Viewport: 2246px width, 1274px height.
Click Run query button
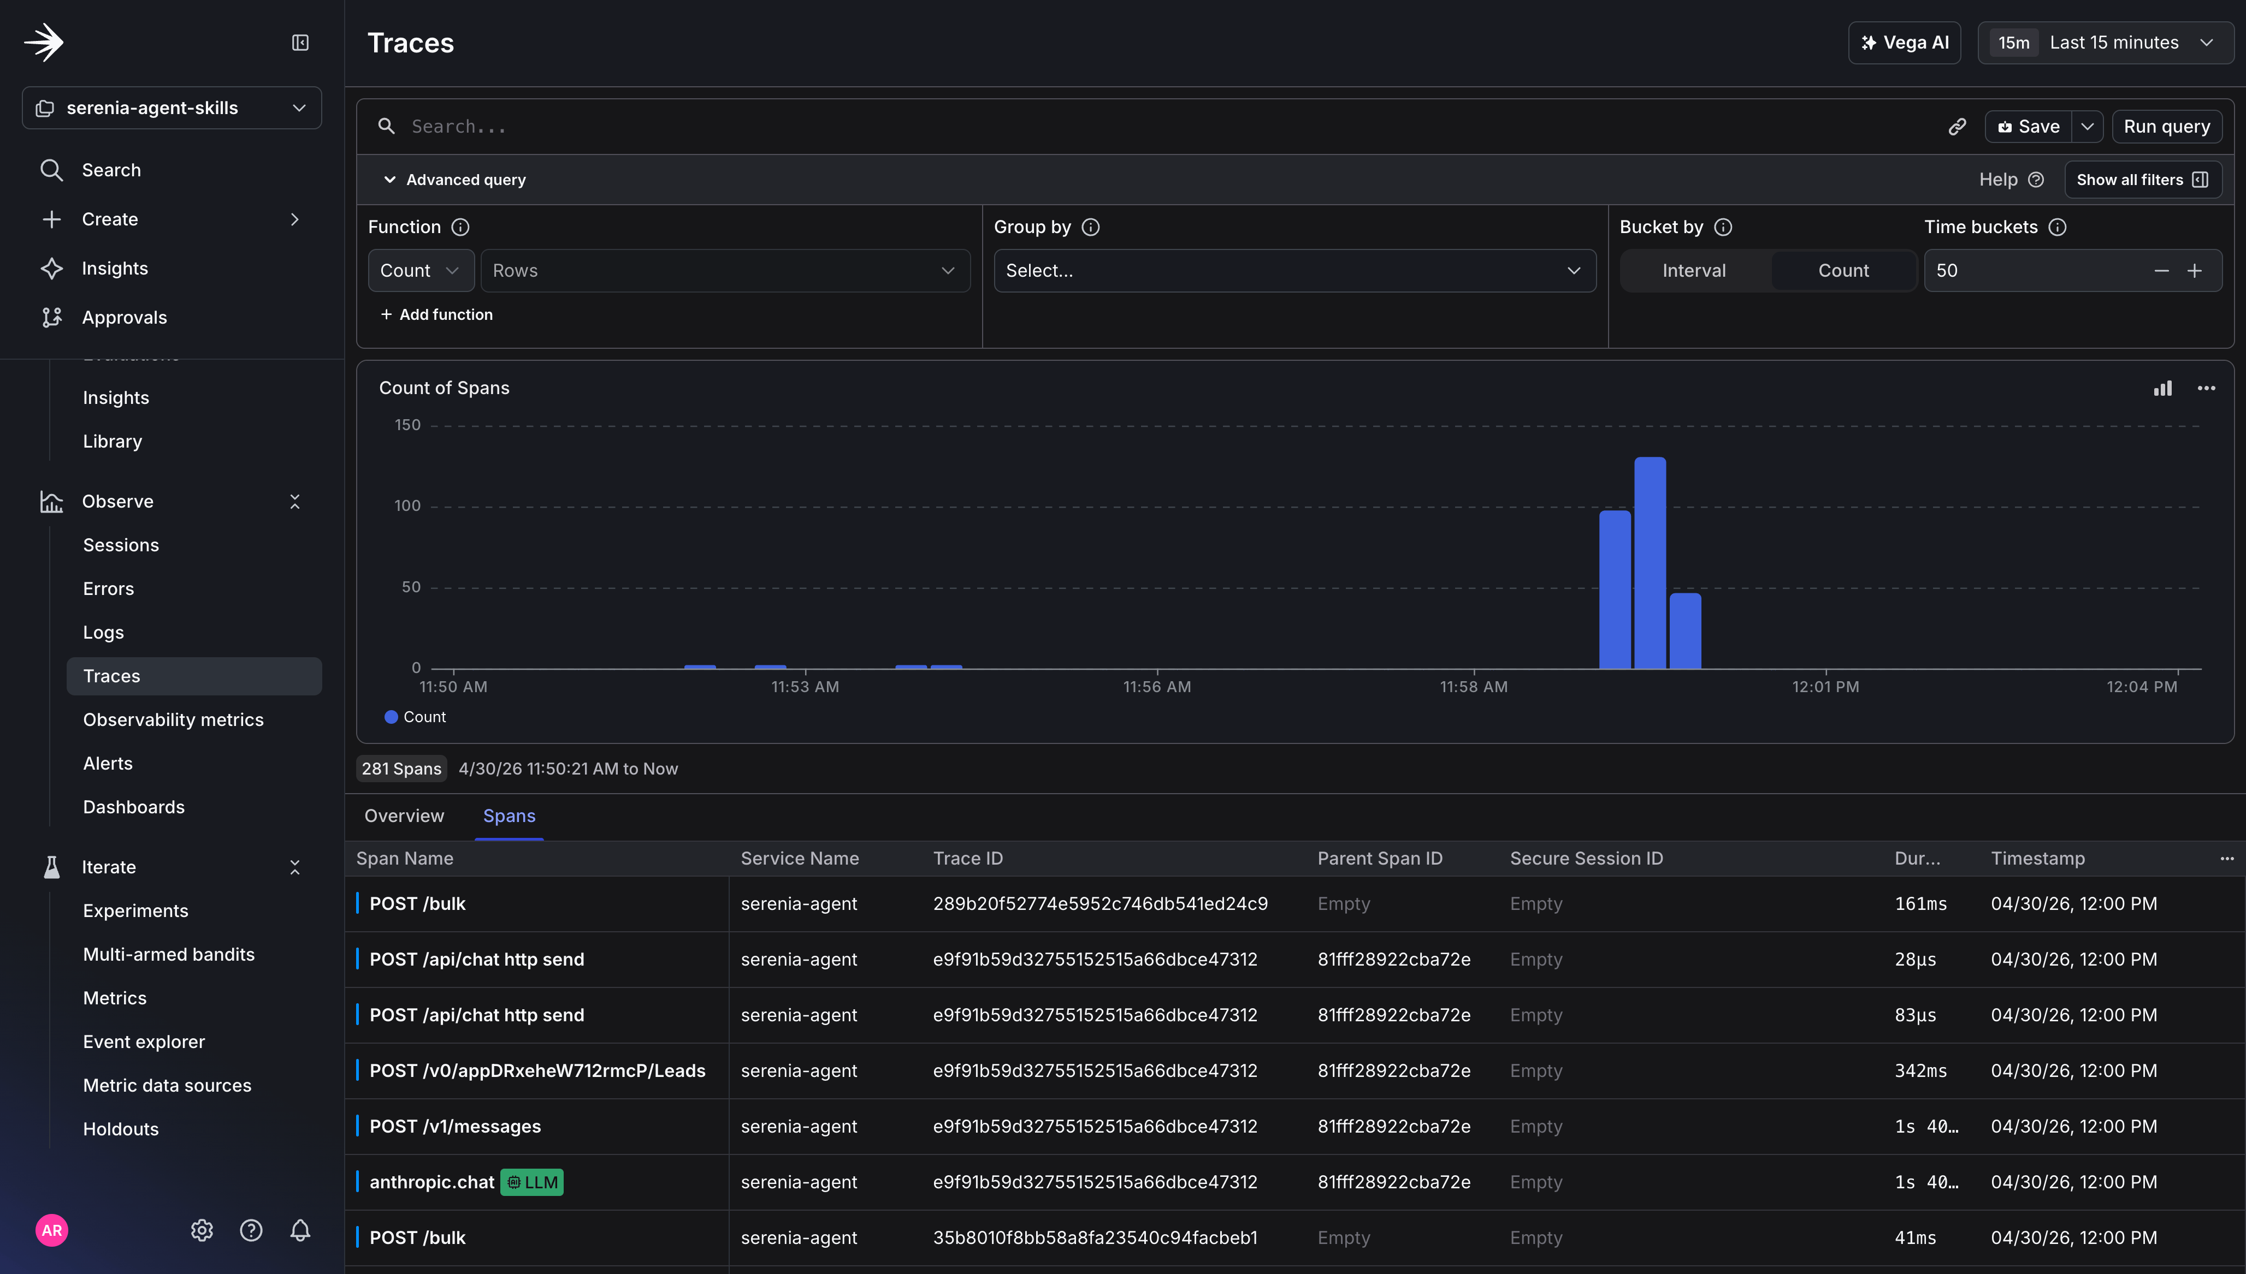[x=2166, y=127]
